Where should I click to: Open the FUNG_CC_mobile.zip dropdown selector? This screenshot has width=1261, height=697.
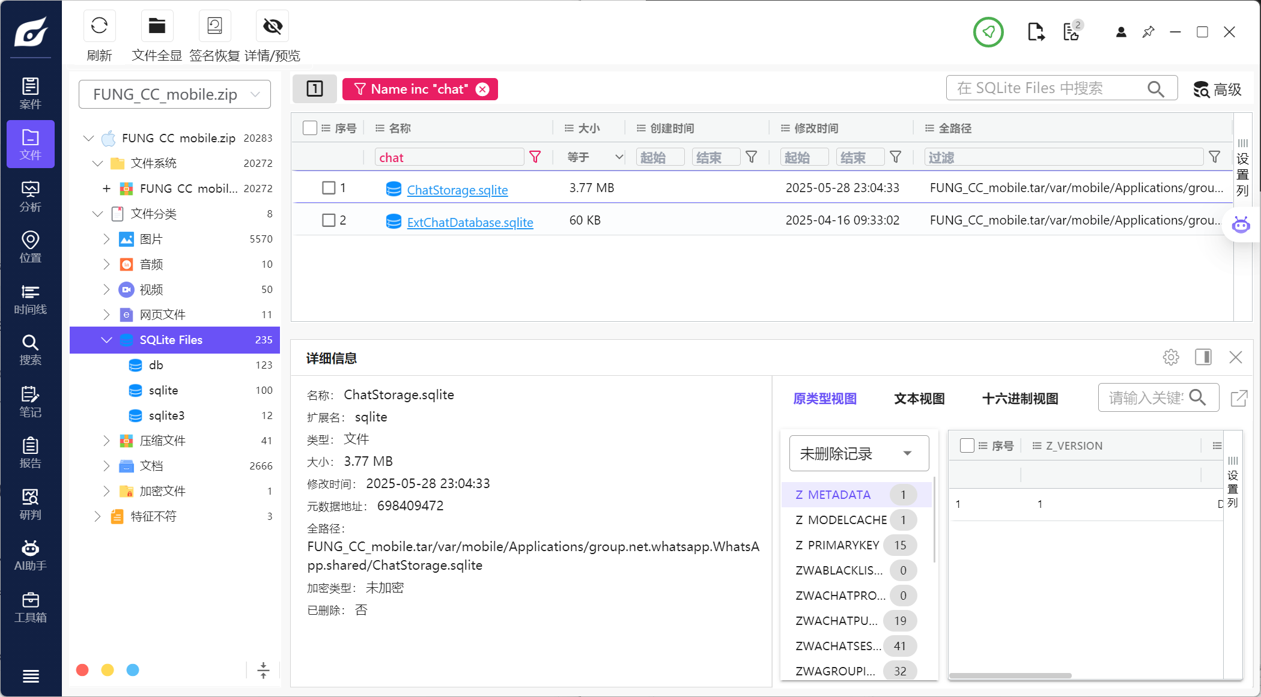pyautogui.click(x=175, y=94)
